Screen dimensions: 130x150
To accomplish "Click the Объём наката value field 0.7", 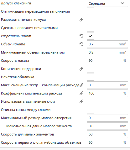I will [x=107, y=44].
